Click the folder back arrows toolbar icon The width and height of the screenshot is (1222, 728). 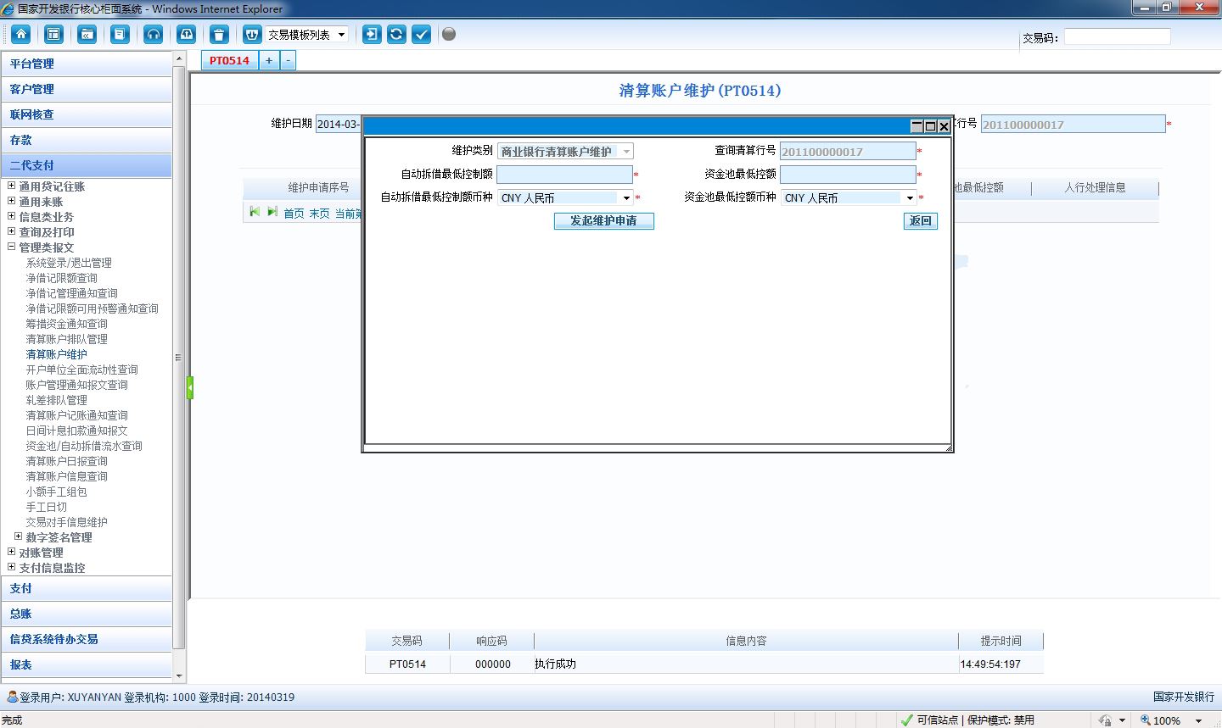pyautogui.click(x=87, y=34)
